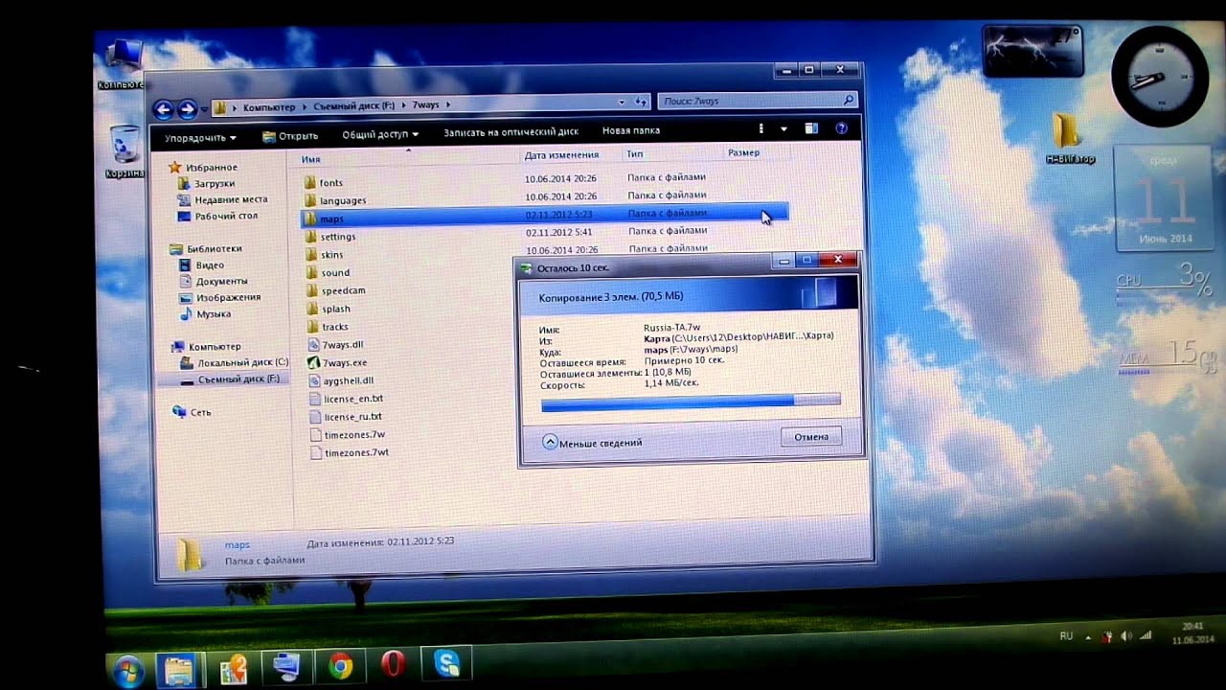Expand the Общий доступ dropdown
Image resolution: width=1226 pixels, height=690 pixels.
pyautogui.click(x=380, y=134)
